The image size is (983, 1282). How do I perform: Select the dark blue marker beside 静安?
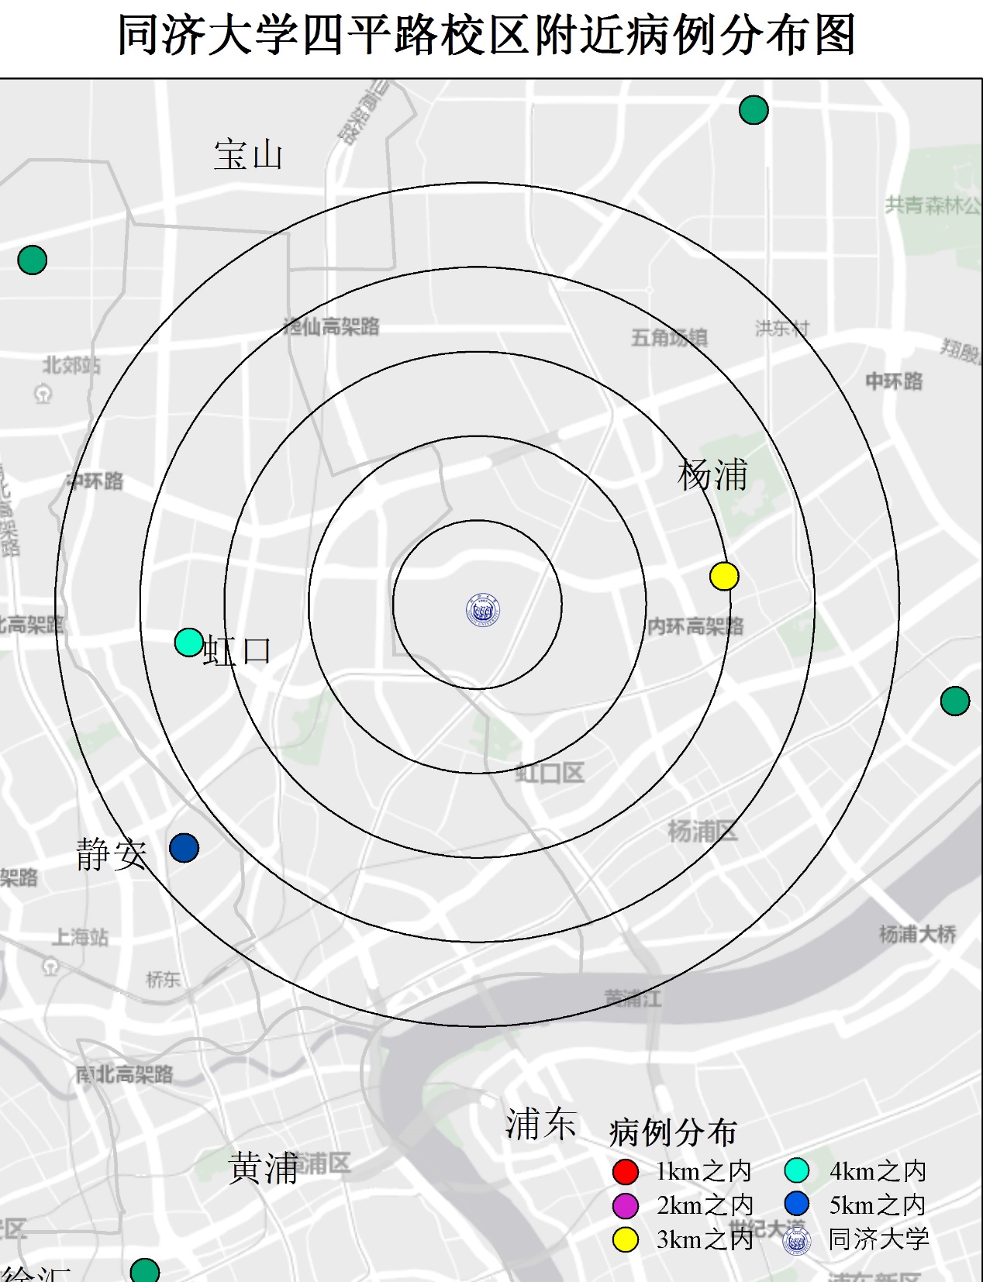(184, 848)
